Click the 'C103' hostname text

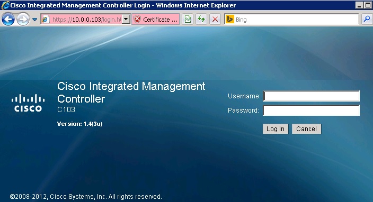[66, 109]
